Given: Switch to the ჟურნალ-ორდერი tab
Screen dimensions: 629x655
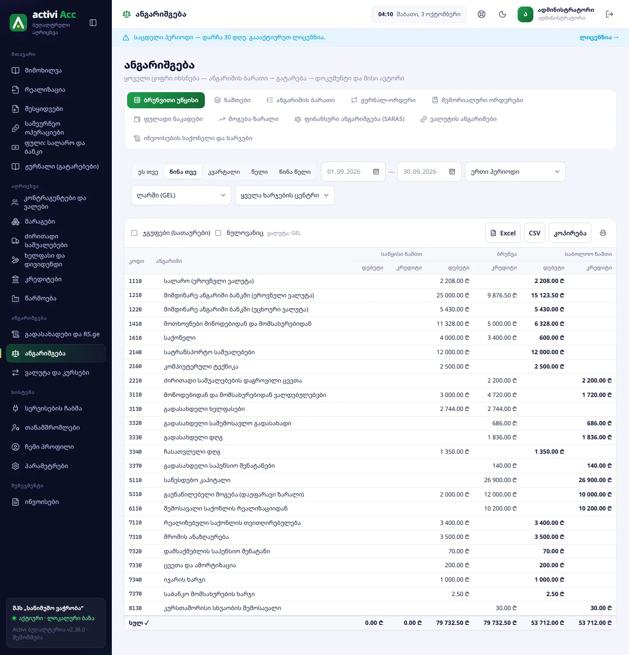Looking at the screenshot, I should click(x=384, y=100).
